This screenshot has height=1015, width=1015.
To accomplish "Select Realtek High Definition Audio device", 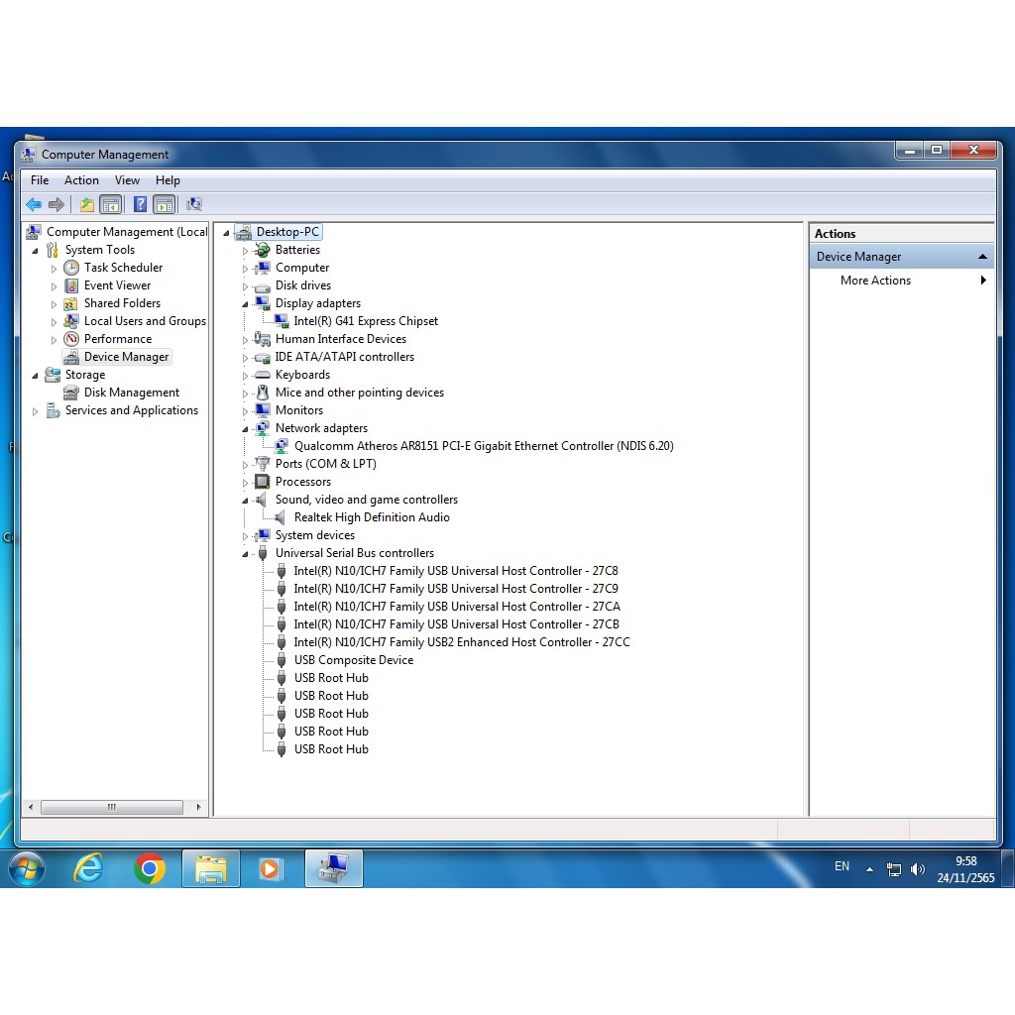I will [x=372, y=517].
